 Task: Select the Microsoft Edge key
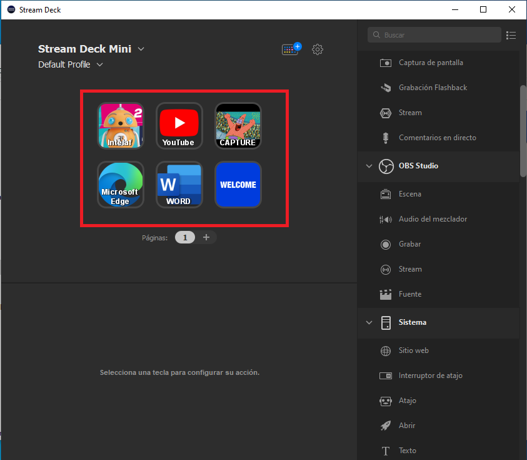(120, 185)
